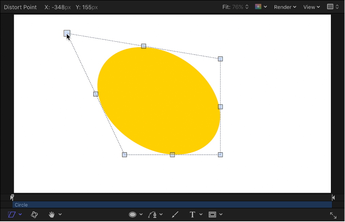Edit the Y position value field

(x=89, y=7)
